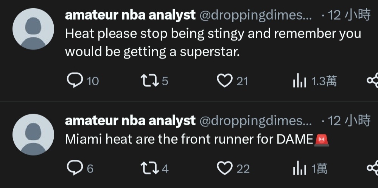Open the 'Heat please stop being stingy' tweet text
Viewport: 378px width, 188px height.
[213, 43]
